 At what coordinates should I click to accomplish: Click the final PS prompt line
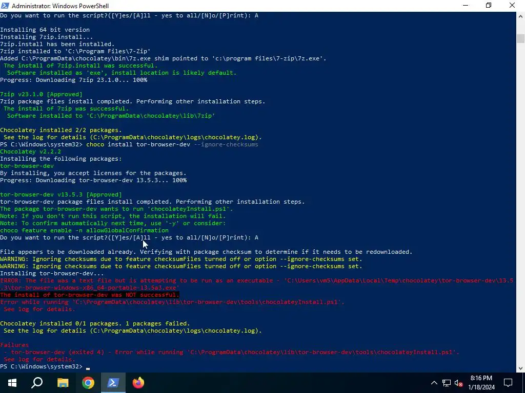pyautogui.click(x=45, y=366)
